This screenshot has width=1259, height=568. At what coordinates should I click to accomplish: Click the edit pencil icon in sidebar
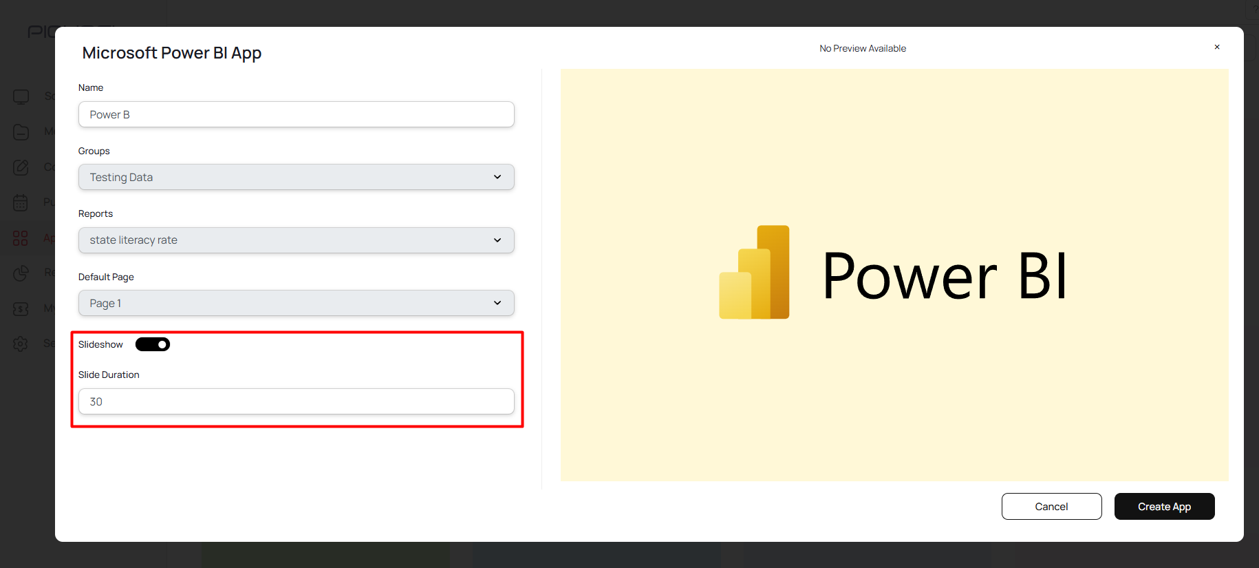pos(21,167)
